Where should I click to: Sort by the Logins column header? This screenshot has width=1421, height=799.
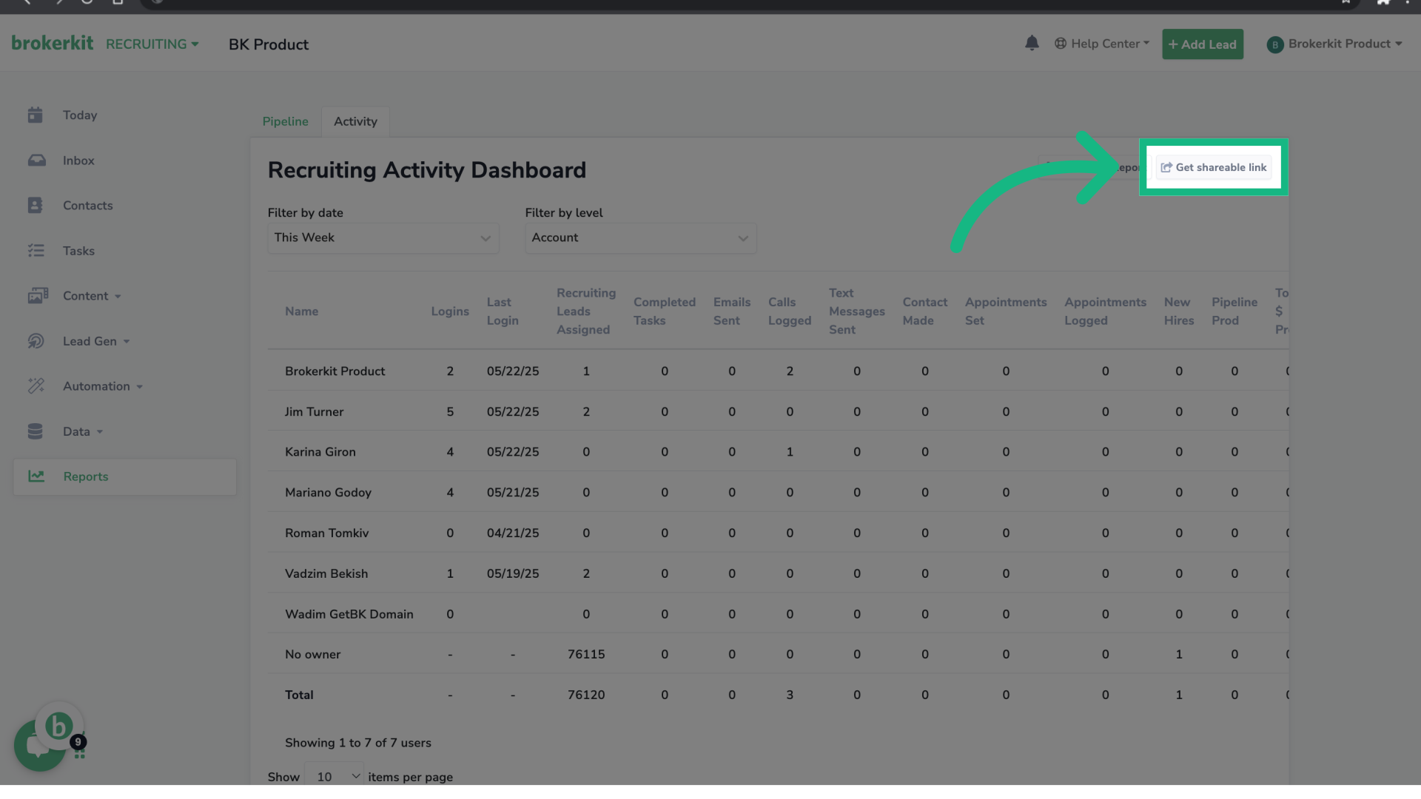[x=450, y=311]
